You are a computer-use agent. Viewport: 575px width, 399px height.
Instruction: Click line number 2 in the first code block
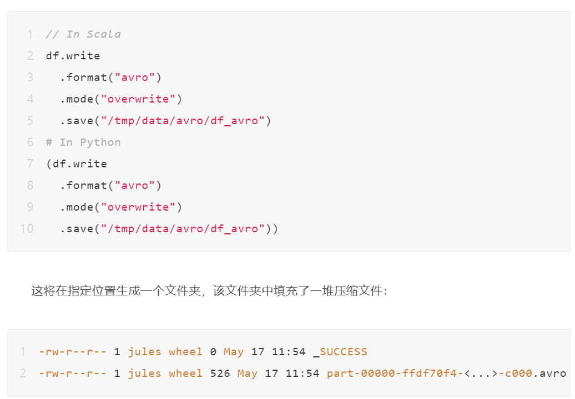click(30, 55)
